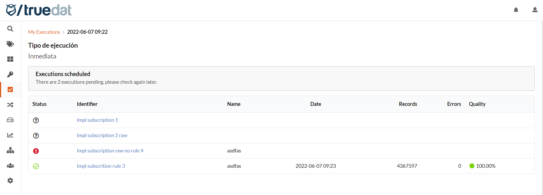
Task: Click the hierarchy sitemap sidebar icon
Action: (10, 150)
